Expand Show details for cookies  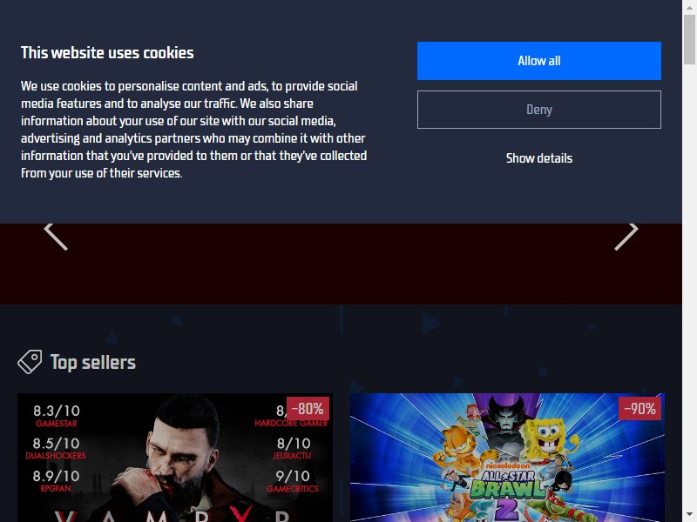[538, 158]
